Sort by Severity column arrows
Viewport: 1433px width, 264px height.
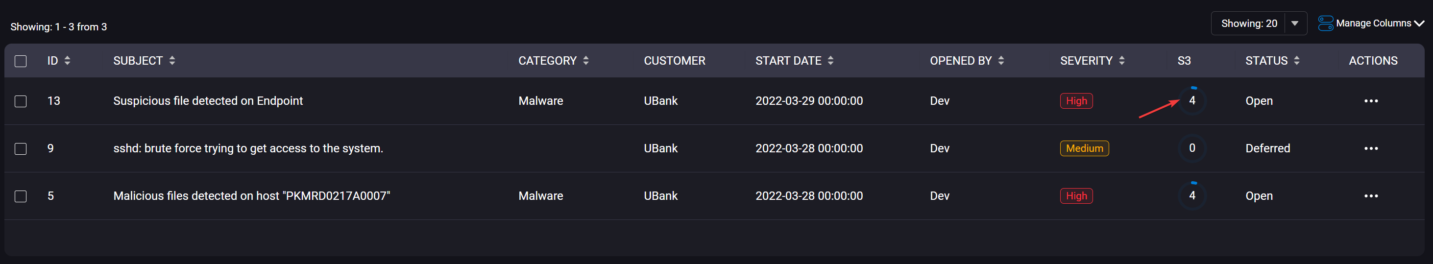point(1122,61)
